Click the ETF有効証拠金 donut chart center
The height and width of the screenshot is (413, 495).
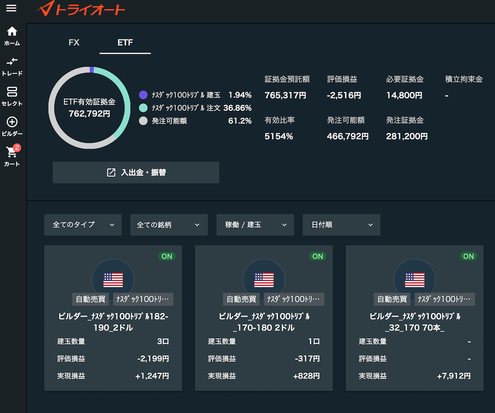(90, 107)
